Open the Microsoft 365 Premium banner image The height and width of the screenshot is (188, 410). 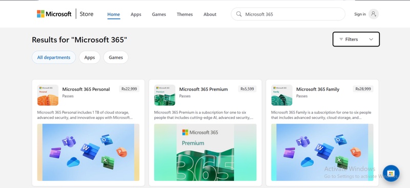click(206, 152)
